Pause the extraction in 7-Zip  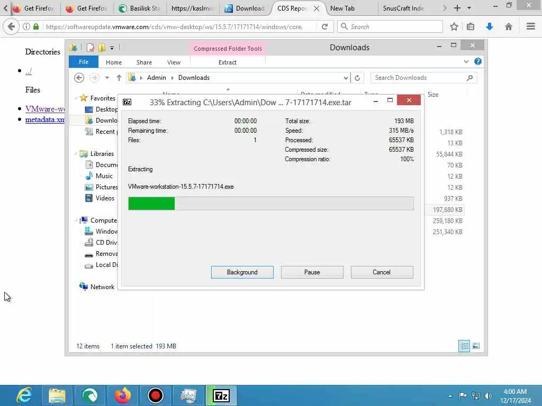[x=312, y=272]
